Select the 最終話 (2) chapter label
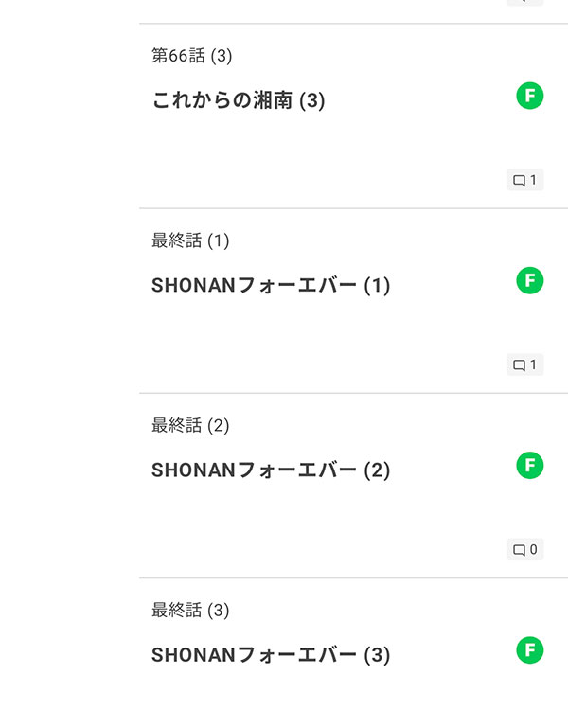 tap(190, 425)
